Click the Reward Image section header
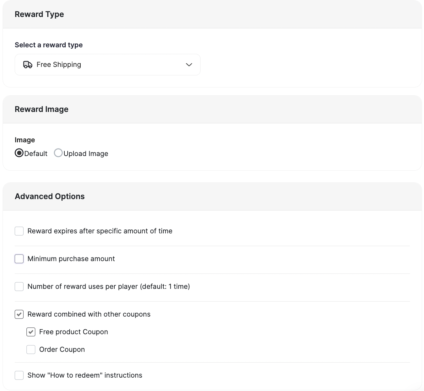Image resolution: width=424 pixels, height=391 pixels. [x=41, y=109]
